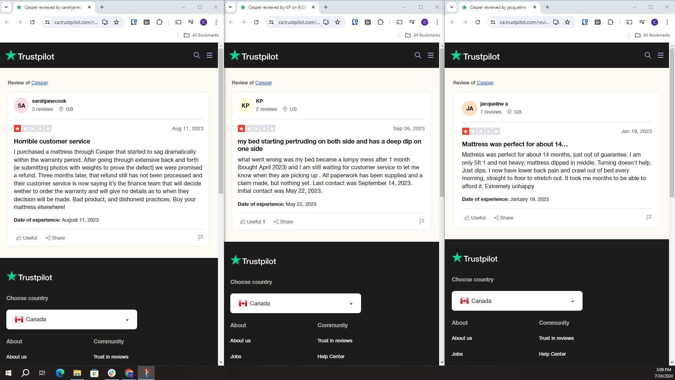The height and width of the screenshot is (380, 675).
Task: Click 'Help Center' in the right window footer
Action: pos(552,354)
